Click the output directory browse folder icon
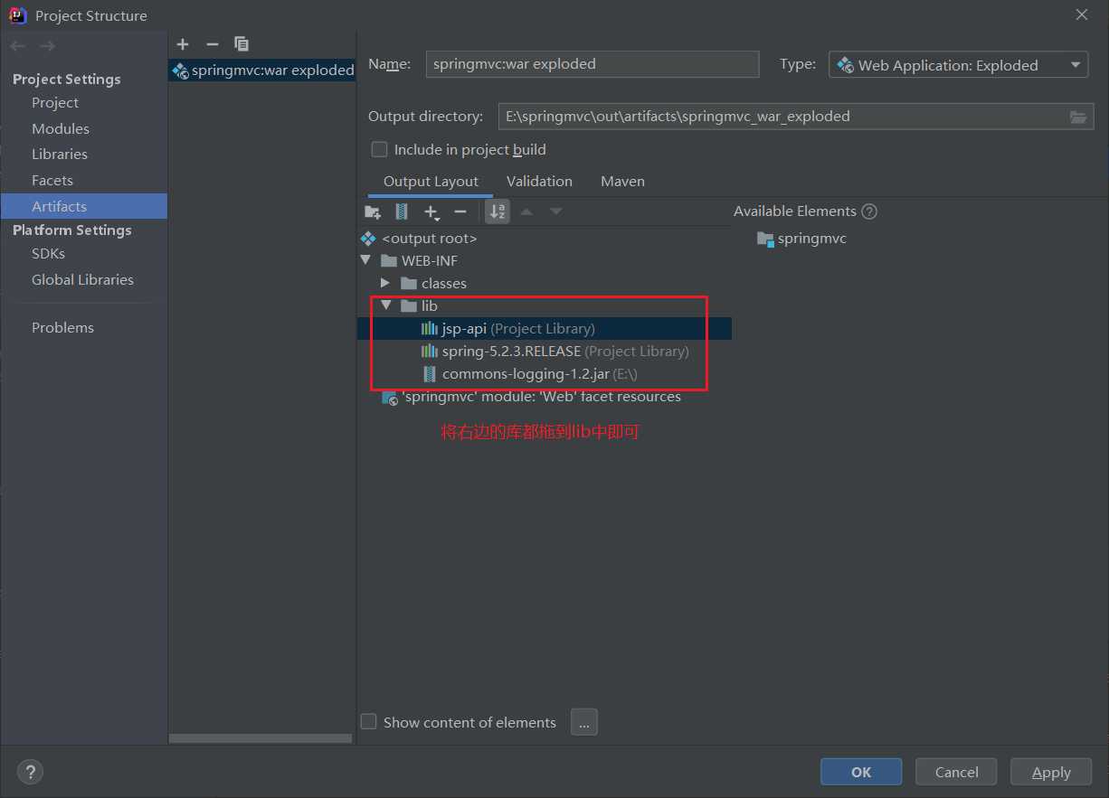This screenshot has width=1109, height=798. tap(1077, 117)
